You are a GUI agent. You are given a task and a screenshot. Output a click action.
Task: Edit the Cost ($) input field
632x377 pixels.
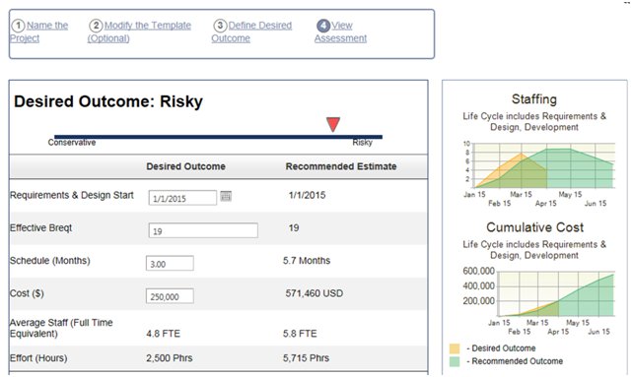(170, 296)
